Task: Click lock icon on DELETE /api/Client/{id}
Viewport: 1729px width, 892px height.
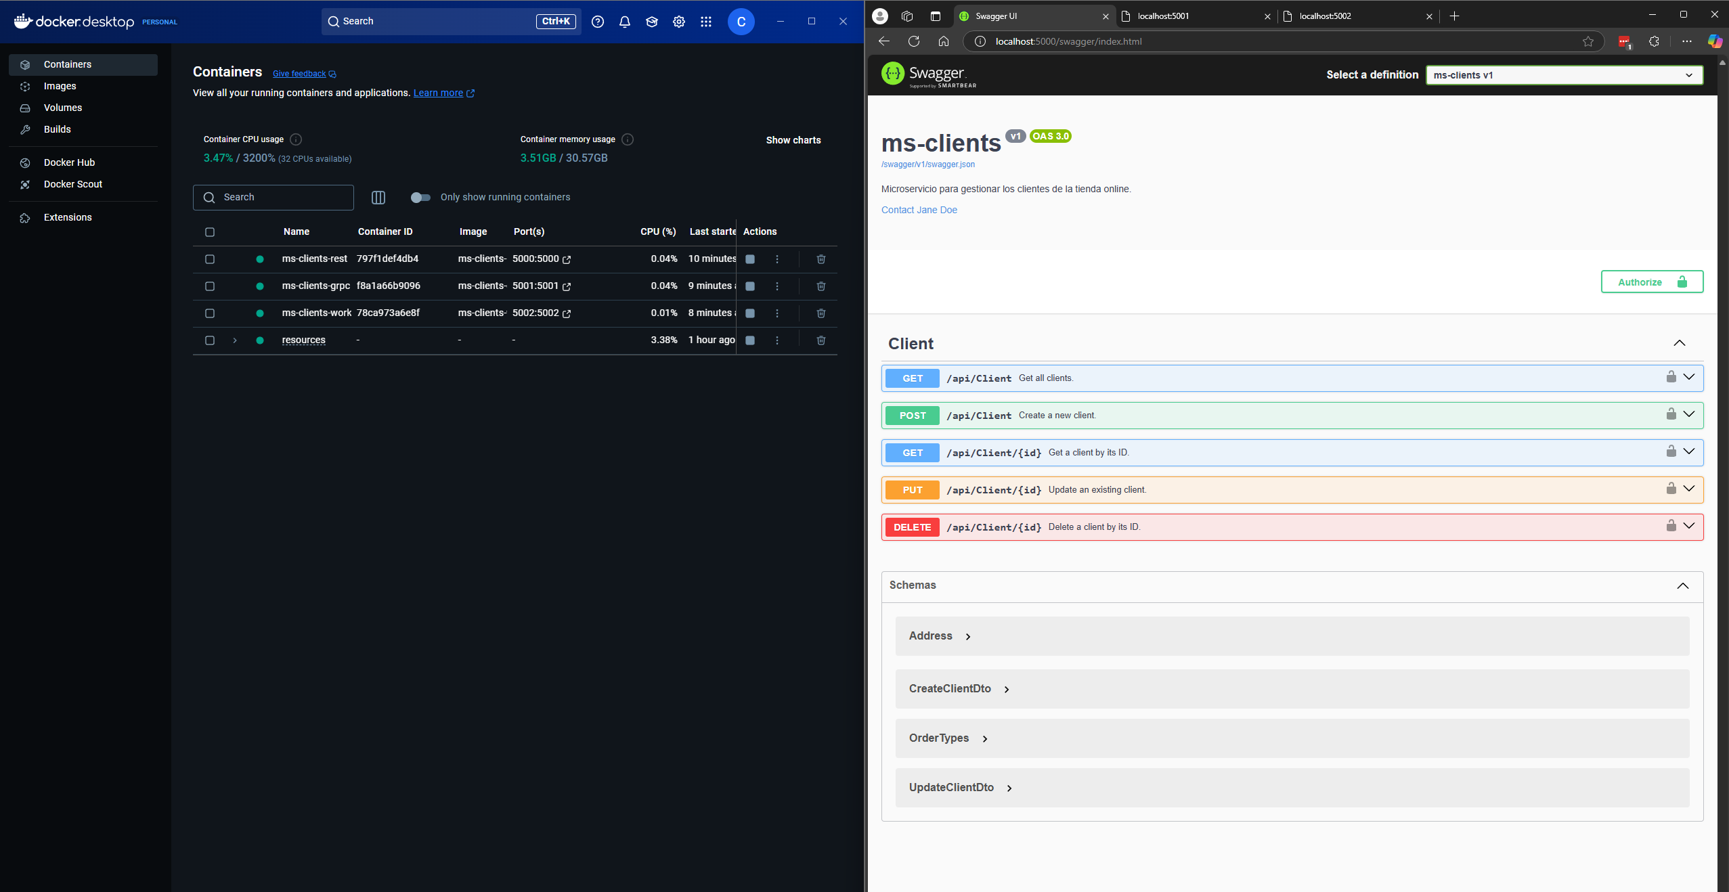Action: tap(1671, 526)
